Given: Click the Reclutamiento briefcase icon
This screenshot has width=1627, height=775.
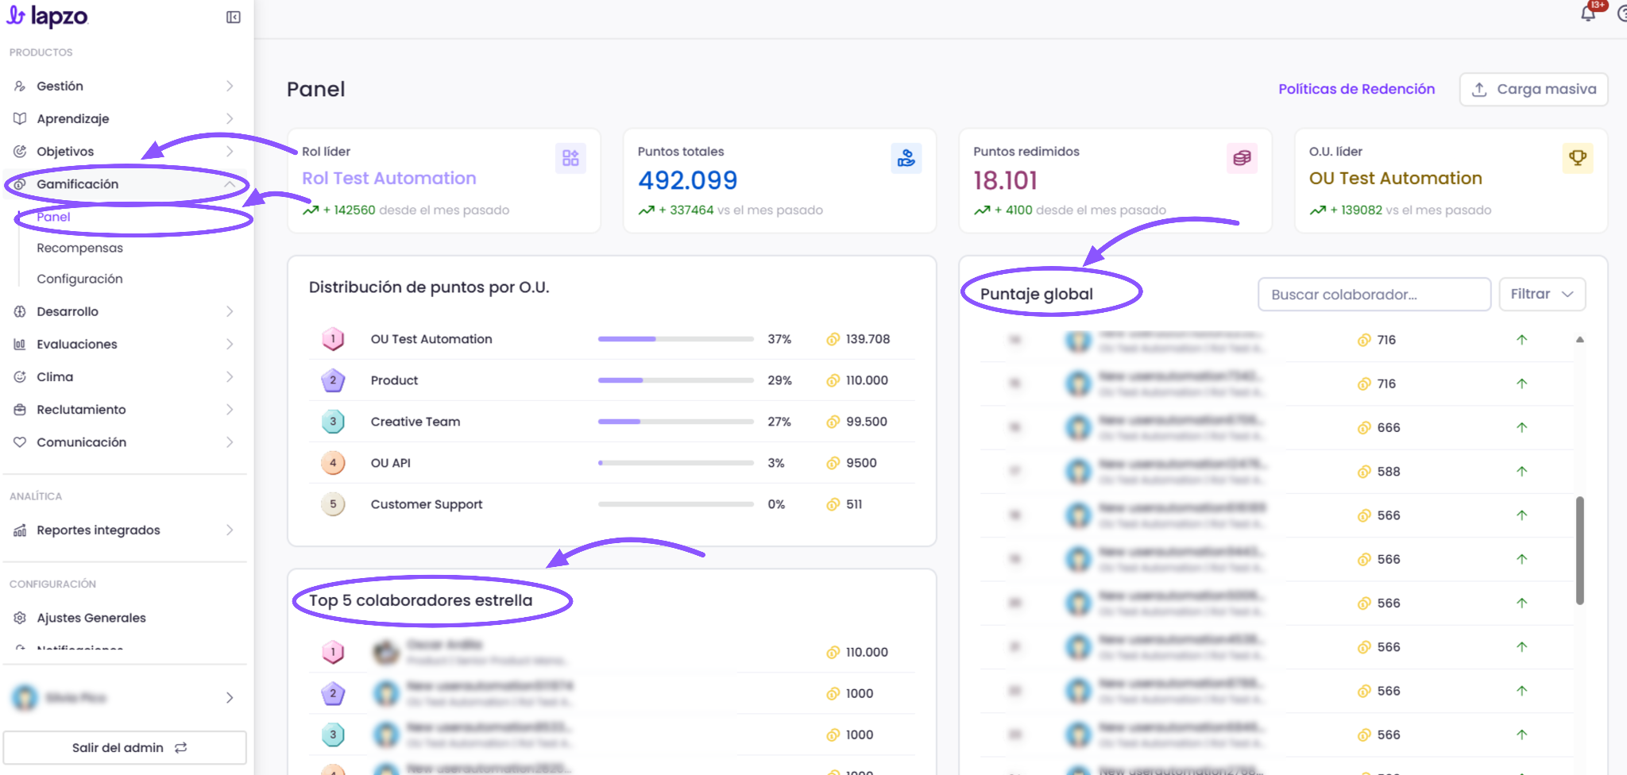Looking at the screenshot, I should click(x=20, y=409).
